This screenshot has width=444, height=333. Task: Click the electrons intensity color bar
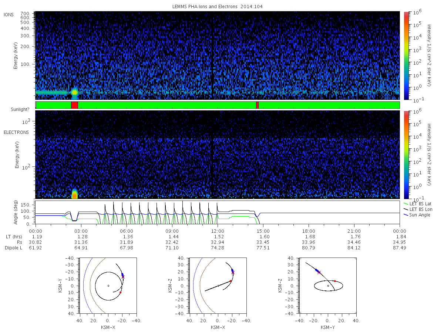click(x=406, y=155)
